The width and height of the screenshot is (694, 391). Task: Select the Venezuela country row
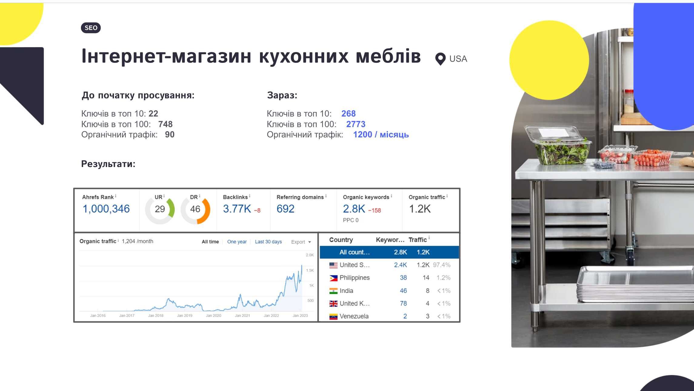pos(389,316)
